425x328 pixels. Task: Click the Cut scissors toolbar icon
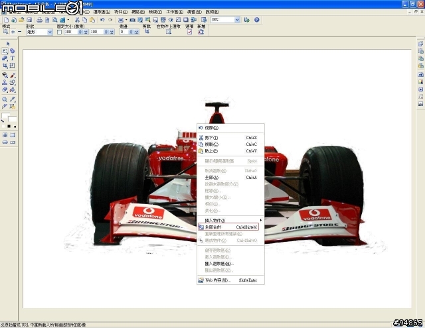77,20
